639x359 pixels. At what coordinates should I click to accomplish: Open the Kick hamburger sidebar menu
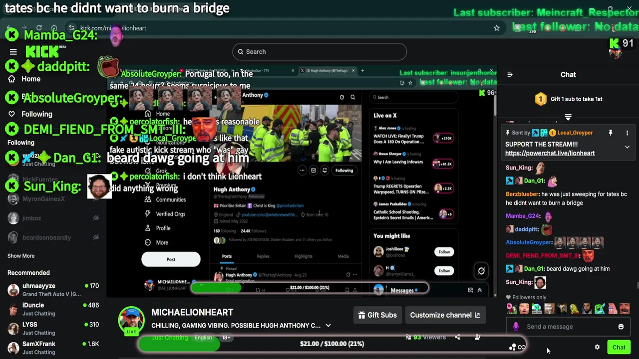coord(13,52)
